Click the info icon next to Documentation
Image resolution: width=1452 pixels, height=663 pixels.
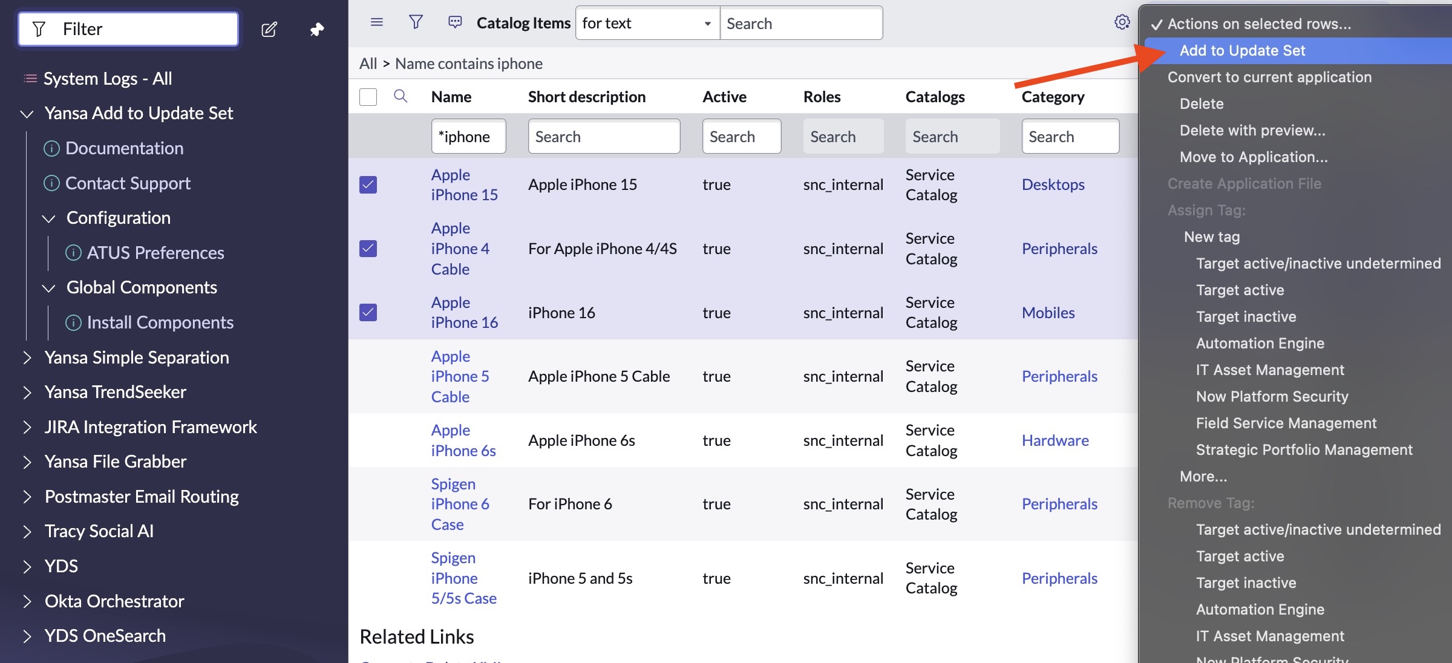pos(52,148)
